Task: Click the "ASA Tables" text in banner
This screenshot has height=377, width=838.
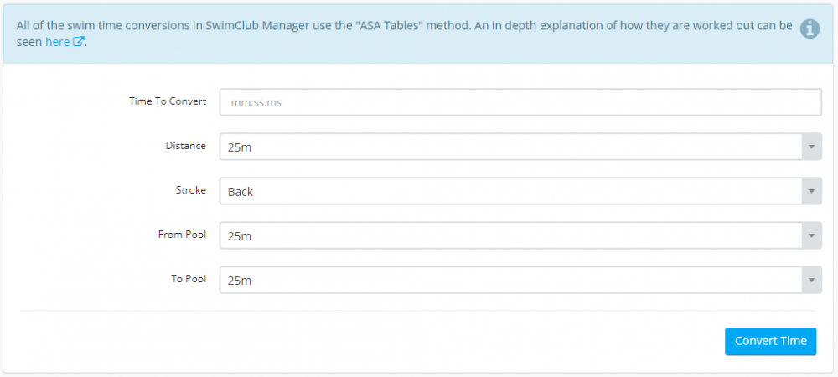Action: (x=366, y=25)
